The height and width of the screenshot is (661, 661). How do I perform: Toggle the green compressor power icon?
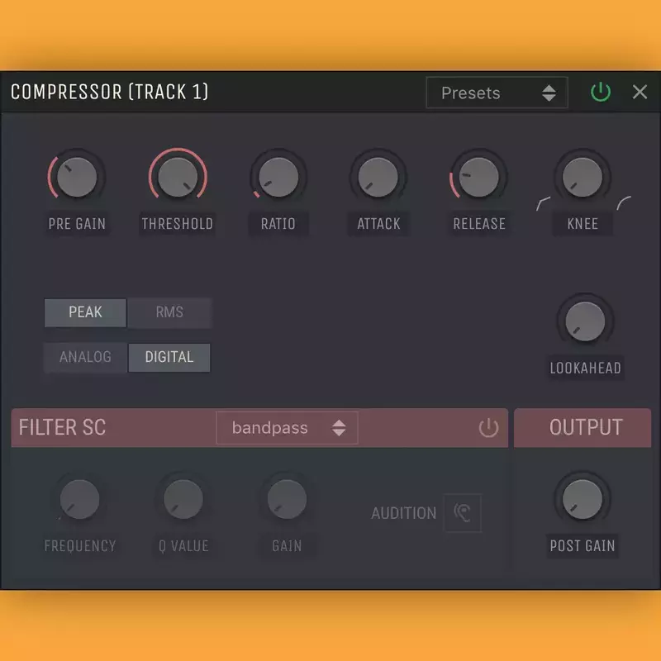(601, 92)
